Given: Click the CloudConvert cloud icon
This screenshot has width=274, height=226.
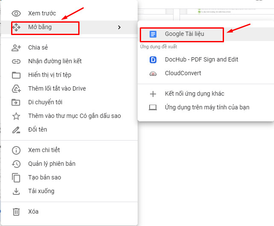Looking at the screenshot, I should 153,73.
